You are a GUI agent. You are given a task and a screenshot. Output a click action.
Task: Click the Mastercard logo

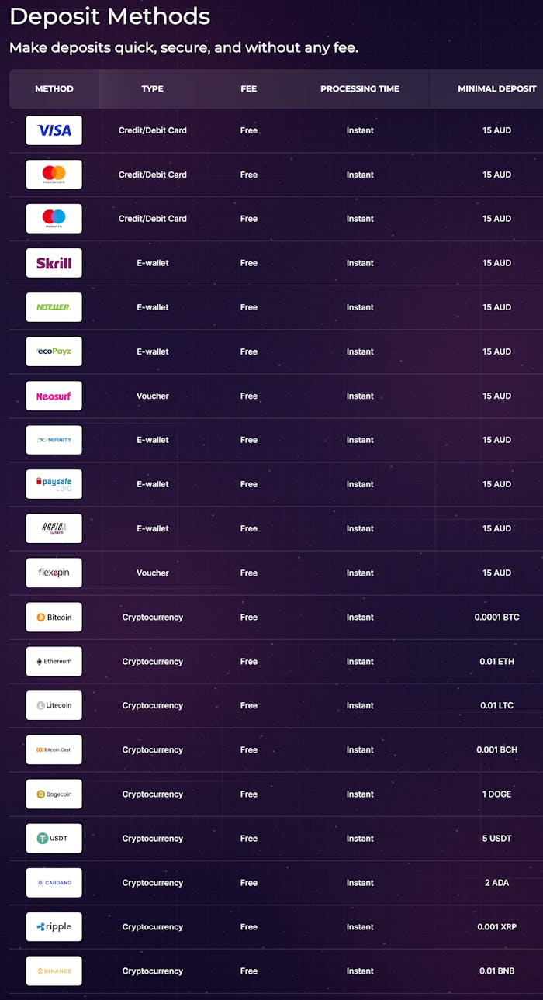coord(54,175)
